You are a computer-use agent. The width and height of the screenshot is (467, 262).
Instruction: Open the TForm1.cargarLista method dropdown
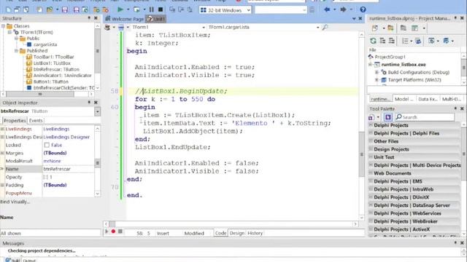pos(318,27)
